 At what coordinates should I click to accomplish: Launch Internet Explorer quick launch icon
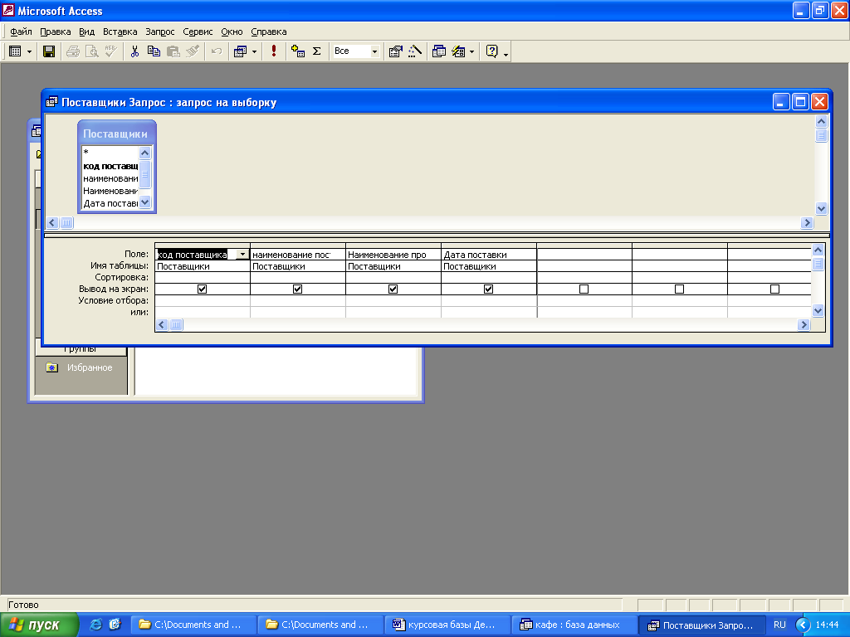pos(96,625)
